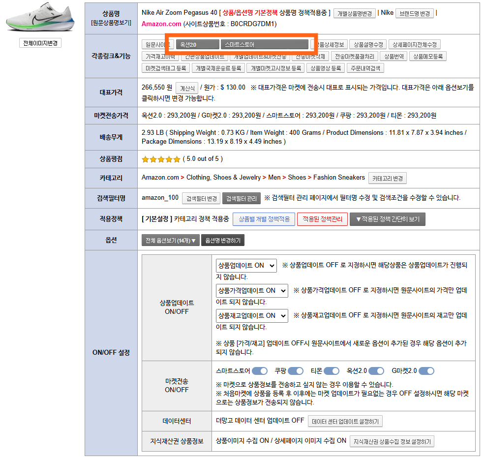Click the red 적용된 정책관리 button

click(x=322, y=219)
